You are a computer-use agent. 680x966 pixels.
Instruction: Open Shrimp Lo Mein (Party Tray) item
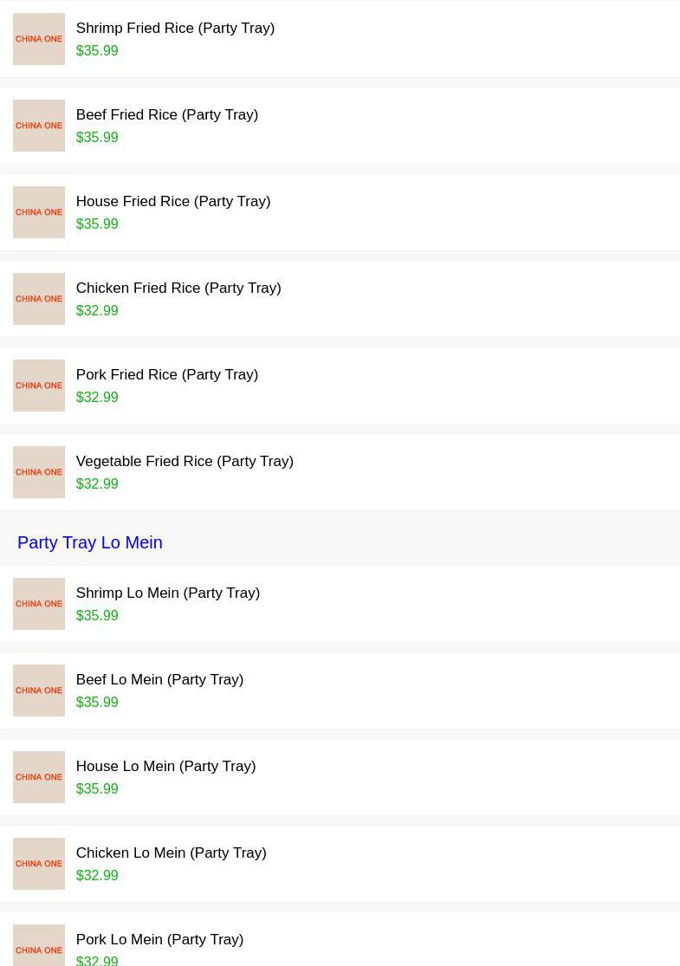pos(167,593)
